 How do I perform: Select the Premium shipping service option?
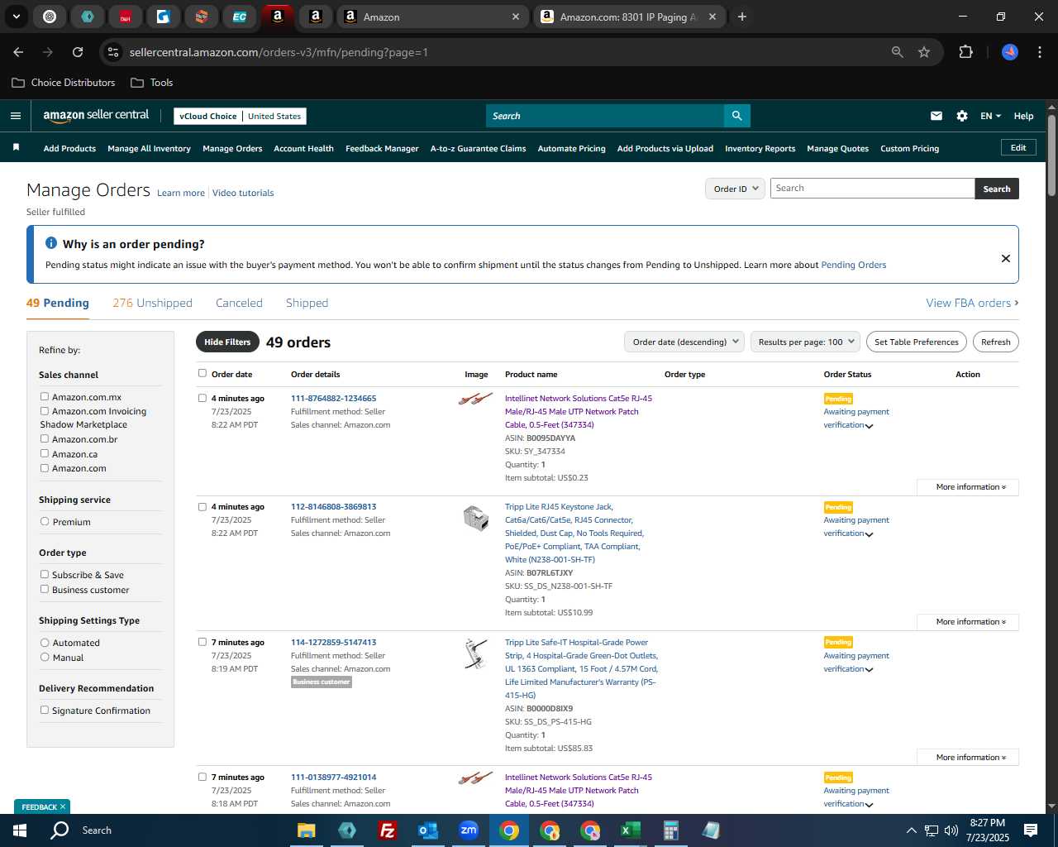click(45, 522)
